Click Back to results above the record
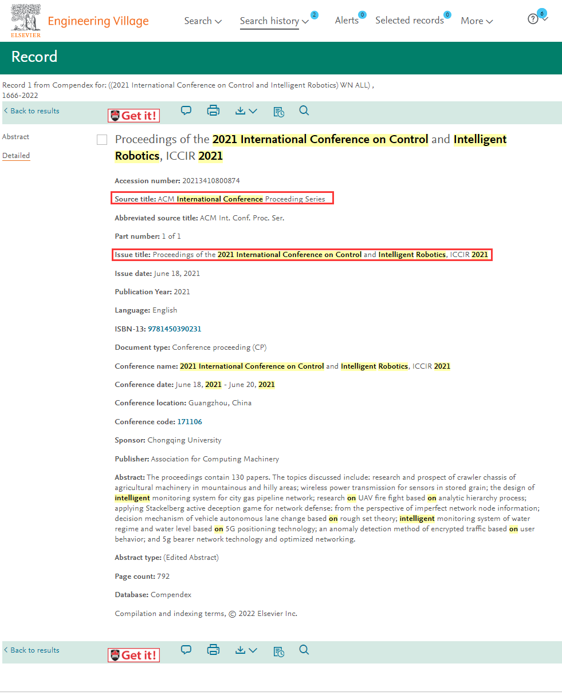This screenshot has height=699, width=562. tap(32, 111)
